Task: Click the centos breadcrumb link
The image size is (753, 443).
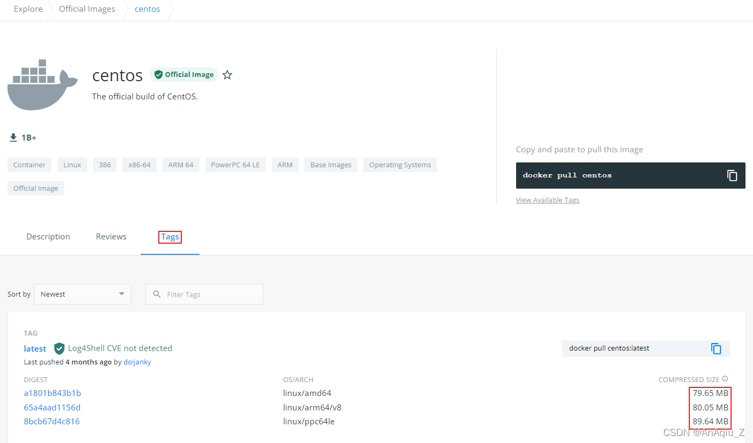Action: pos(147,9)
